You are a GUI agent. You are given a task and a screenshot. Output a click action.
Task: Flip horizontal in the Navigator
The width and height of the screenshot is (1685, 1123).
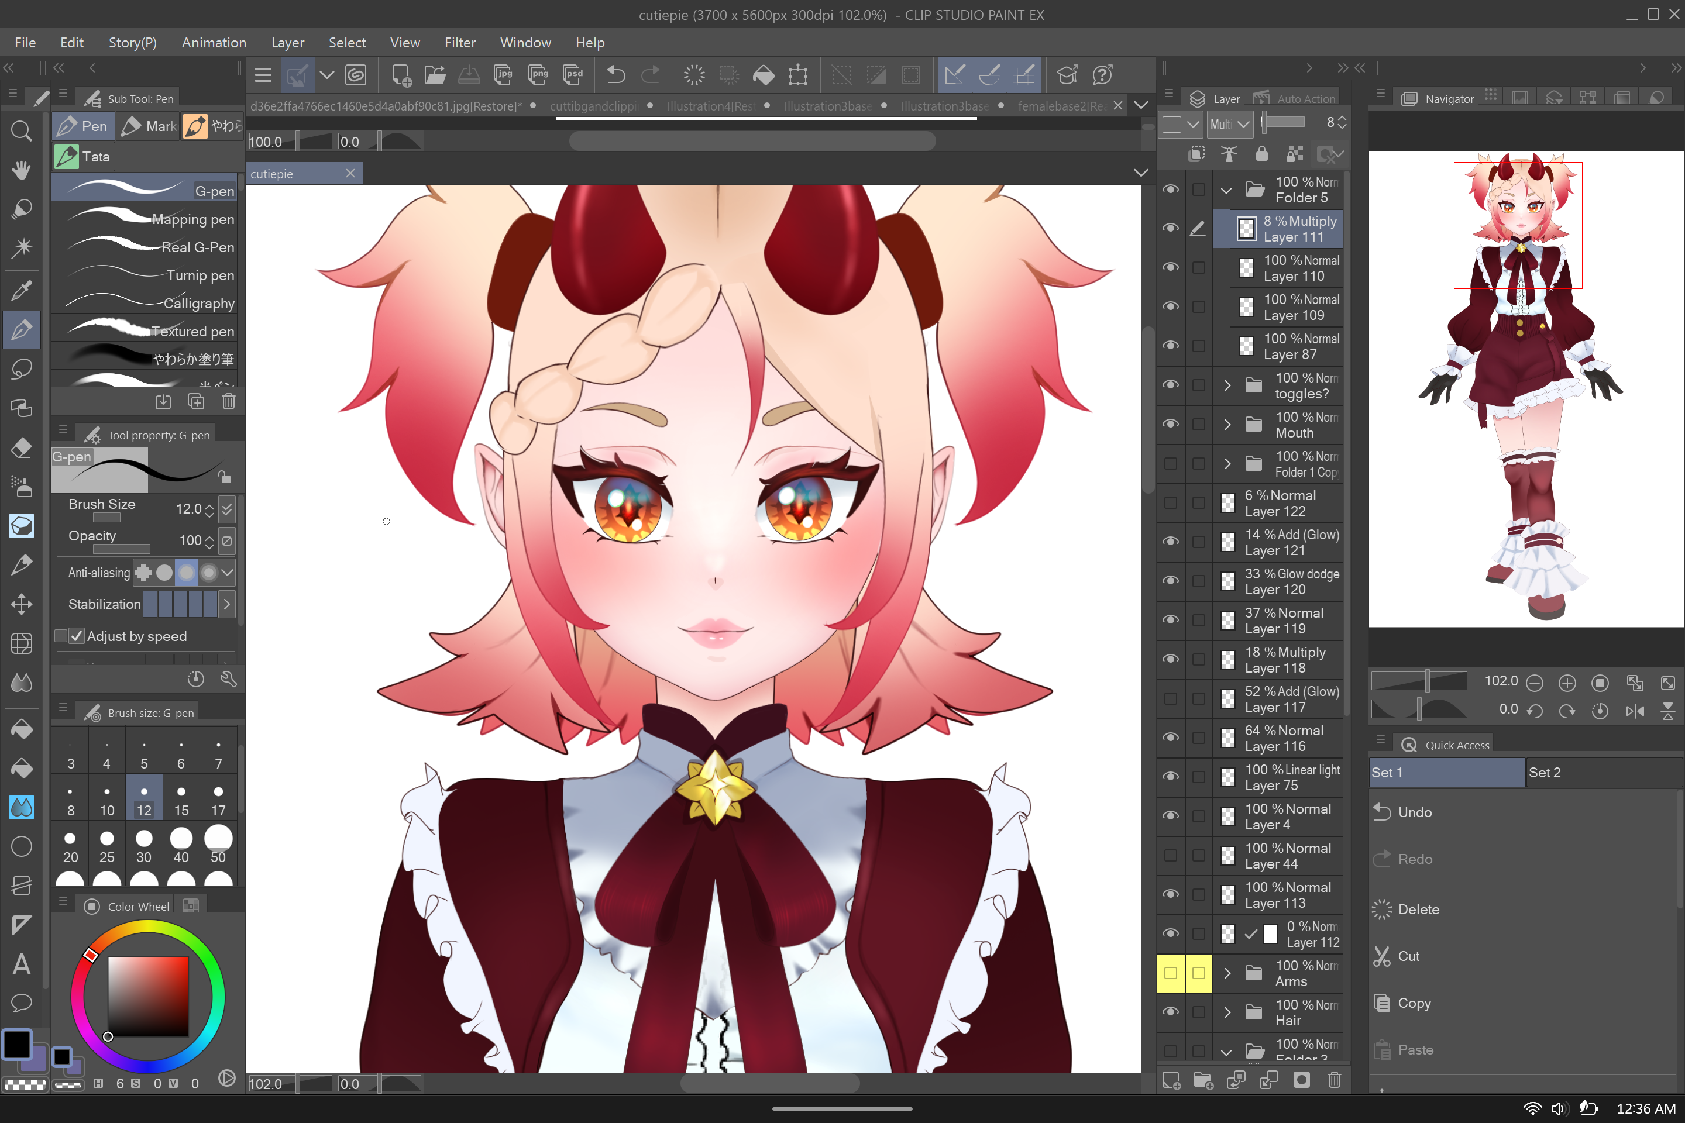coord(1635,711)
